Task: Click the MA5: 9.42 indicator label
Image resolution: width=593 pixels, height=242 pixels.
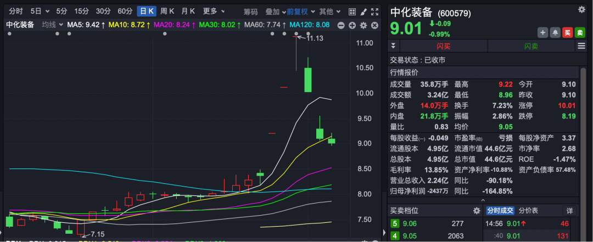Action: (x=86, y=25)
